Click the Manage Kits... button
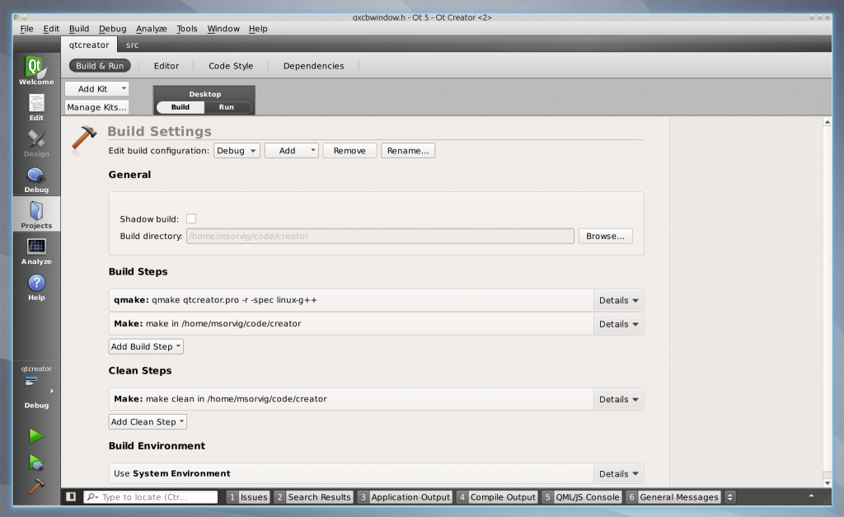Screen dimensions: 844x517 (96, 107)
